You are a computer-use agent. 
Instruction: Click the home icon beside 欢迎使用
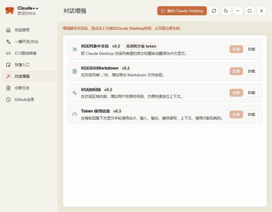point(8,30)
